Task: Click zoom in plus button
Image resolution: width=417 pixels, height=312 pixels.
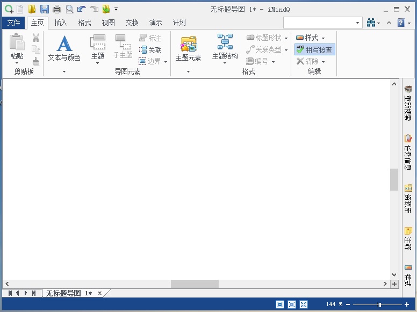Action: 407,304
